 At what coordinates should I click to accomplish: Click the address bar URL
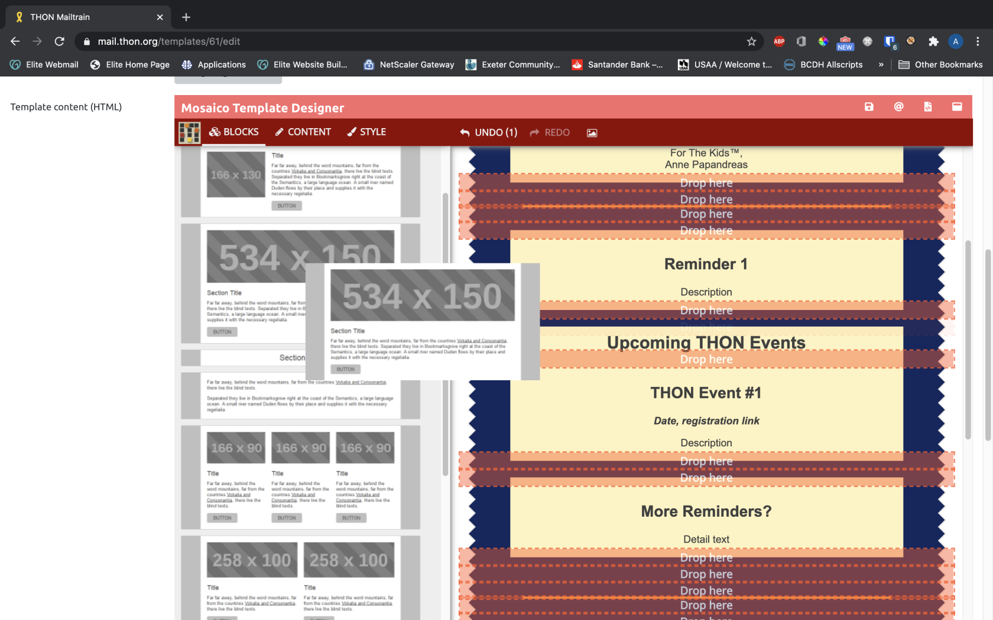click(169, 41)
